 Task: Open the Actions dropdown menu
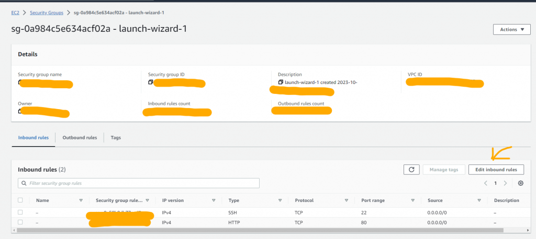[x=511, y=30]
